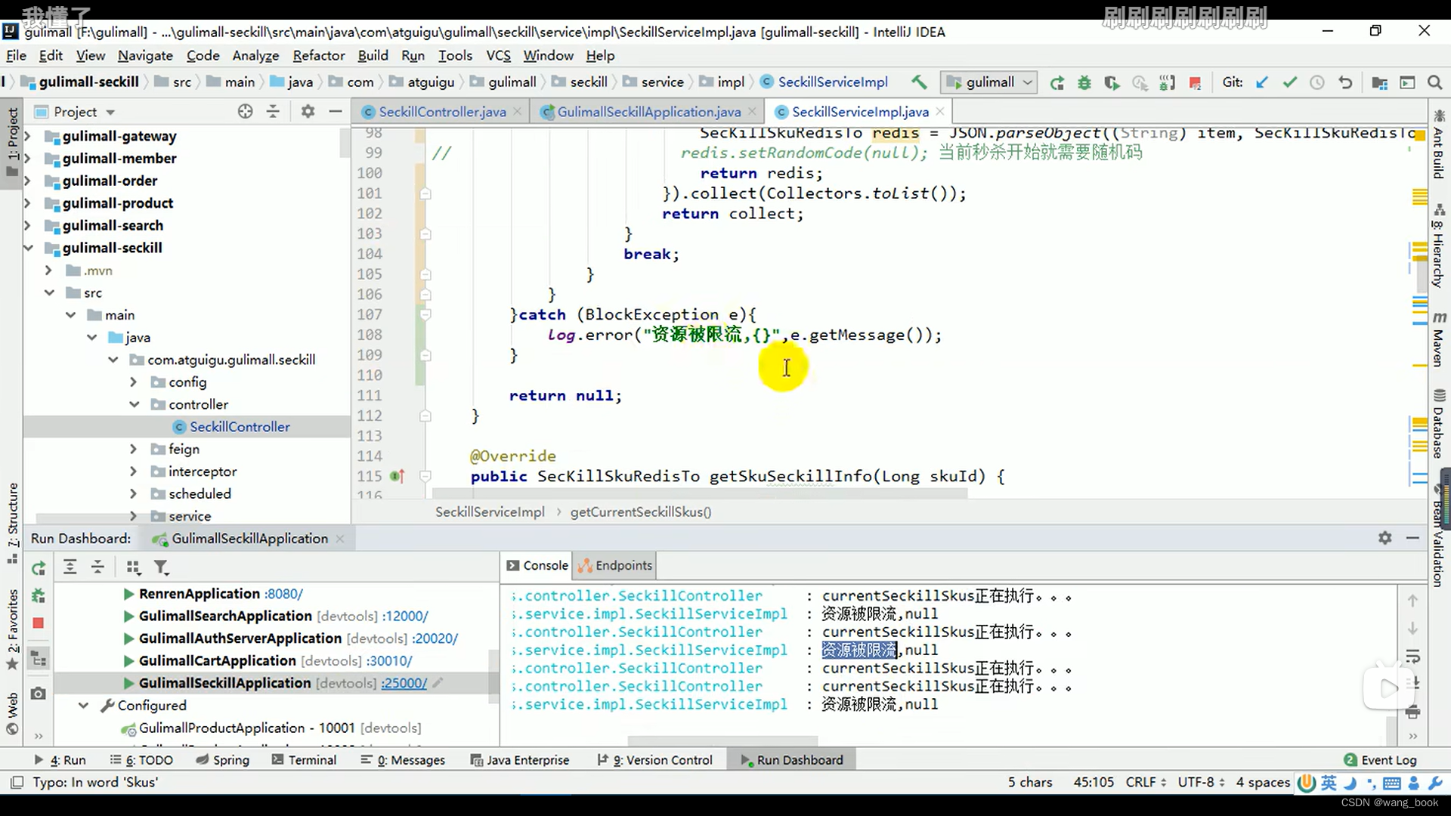
Task: Rerun application in Run Dashboard
Action: [x=39, y=567]
